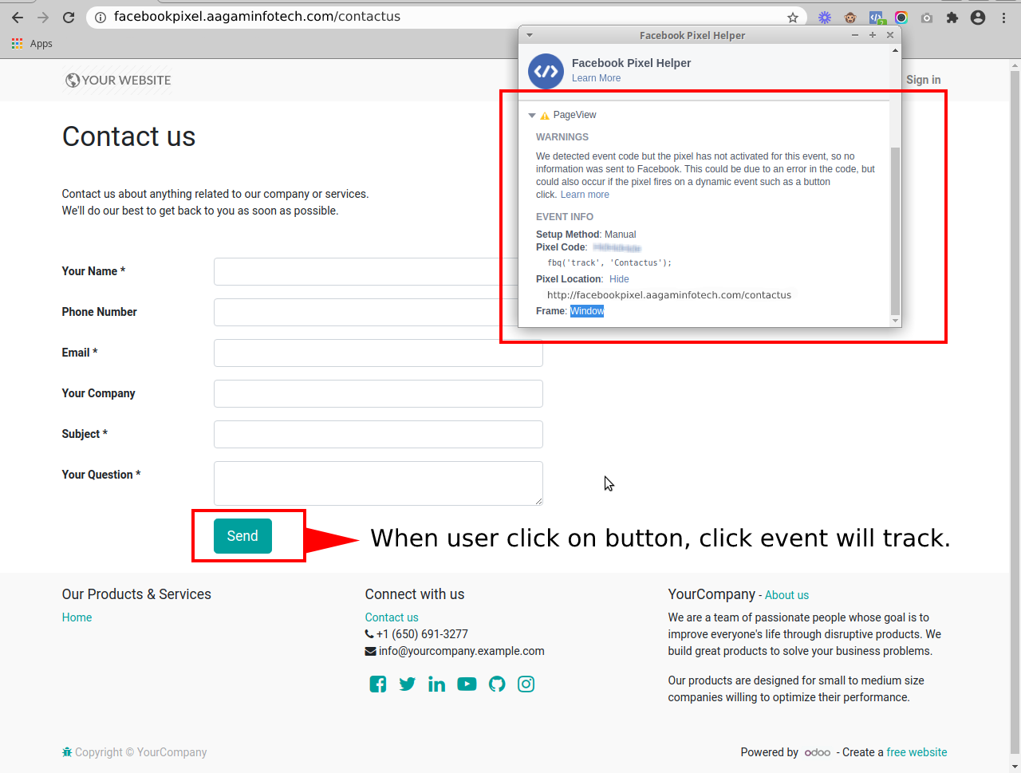This screenshot has height=773, width=1021.
Task: Click the Copyright bug icon
Action: [x=67, y=752]
